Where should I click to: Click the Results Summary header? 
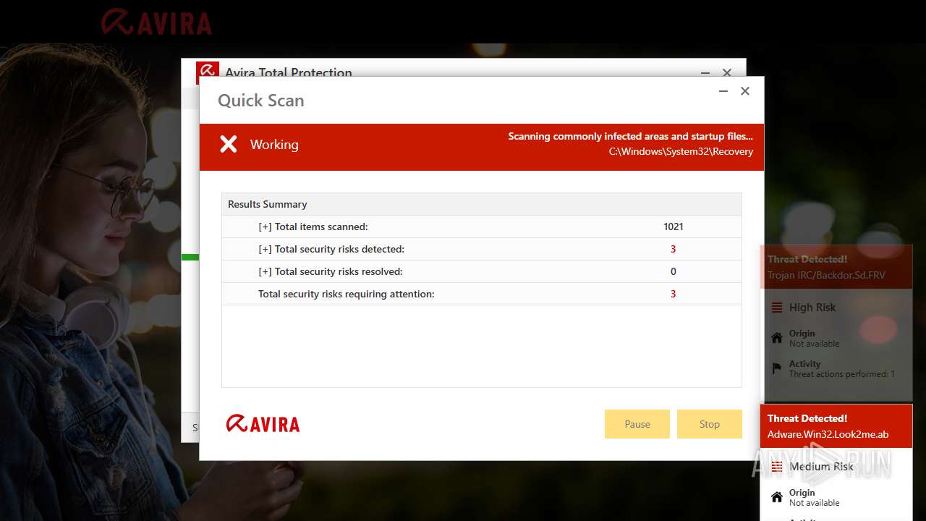481,204
